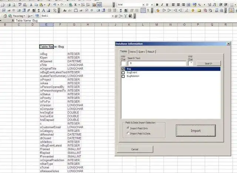Viewport: 237px width, 173px height.
Task: Cut selection with the scissors icon
Action: (31, 5)
